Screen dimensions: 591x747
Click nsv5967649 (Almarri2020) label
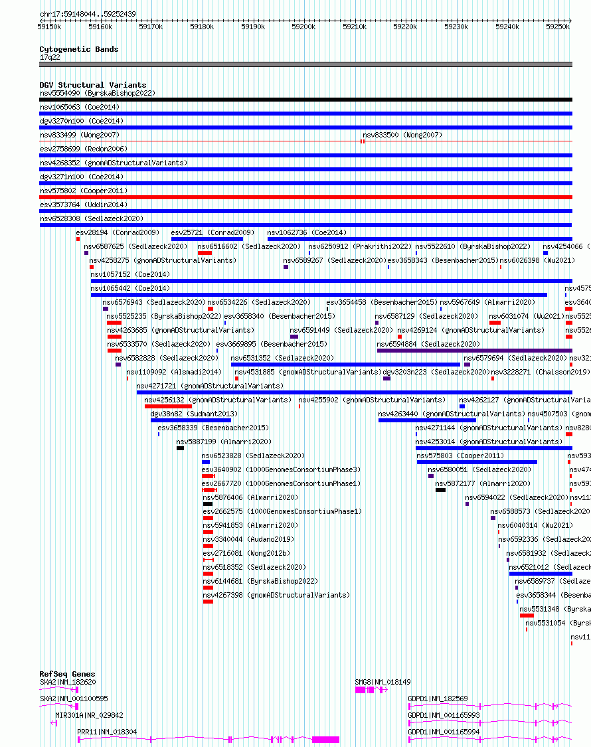(x=487, y=302)
